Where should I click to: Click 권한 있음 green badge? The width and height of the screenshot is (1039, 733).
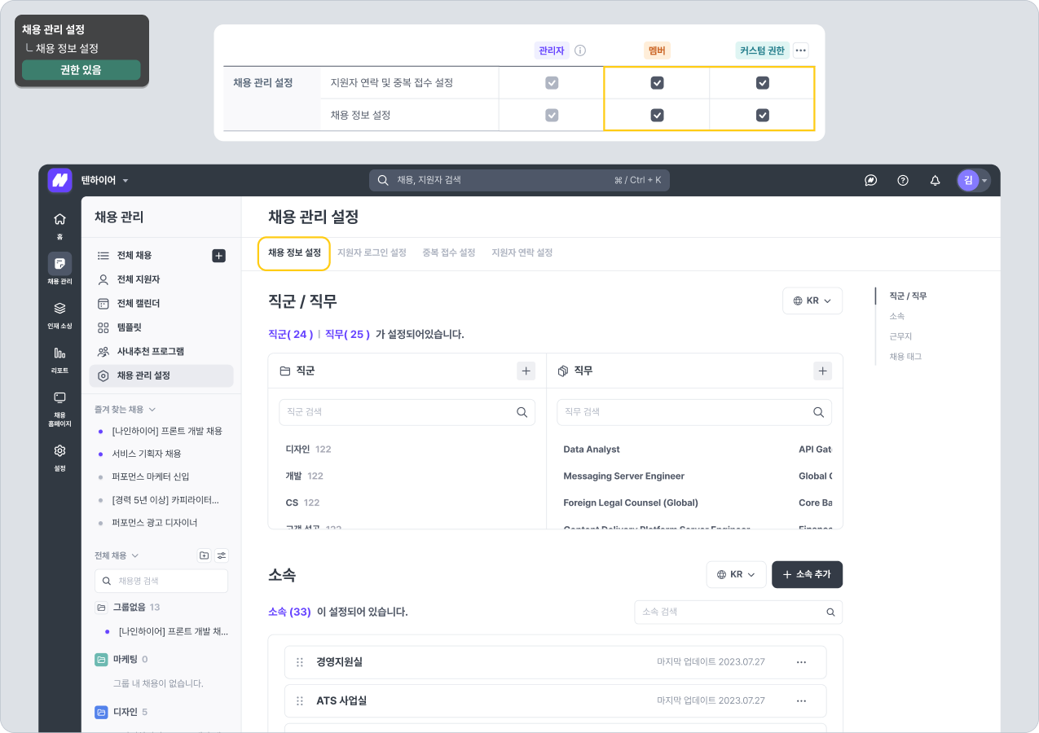[81, 70]
